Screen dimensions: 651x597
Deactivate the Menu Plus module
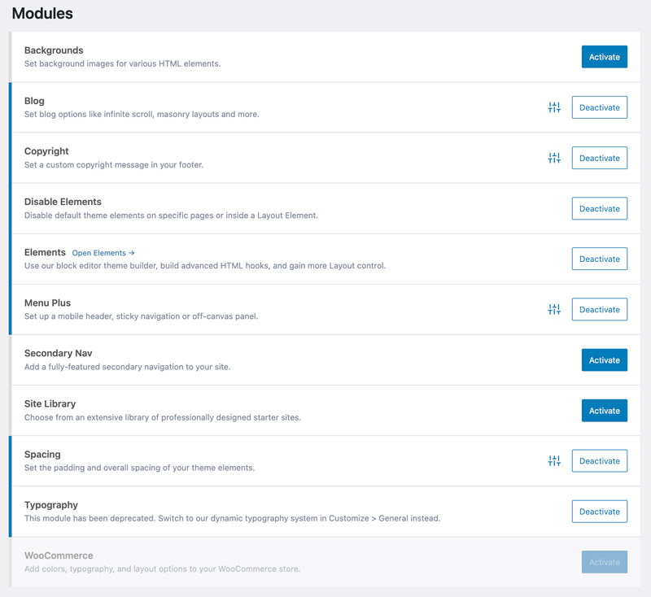click(599, 309)
